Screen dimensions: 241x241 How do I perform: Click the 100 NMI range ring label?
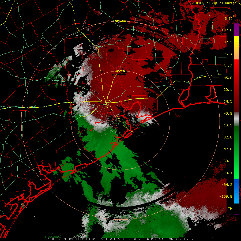point(120,21)
